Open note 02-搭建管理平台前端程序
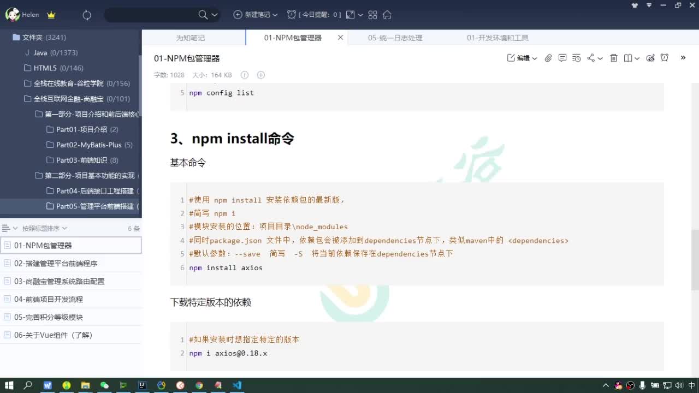The image size is (699, 393). [71, 263]
